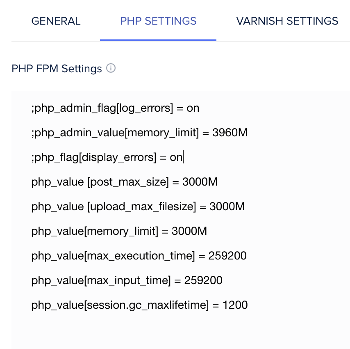The height and width of the screenshot is (349, 350).
Task: Switch to the GENERAL tab
Action: (x=56, y=21)
